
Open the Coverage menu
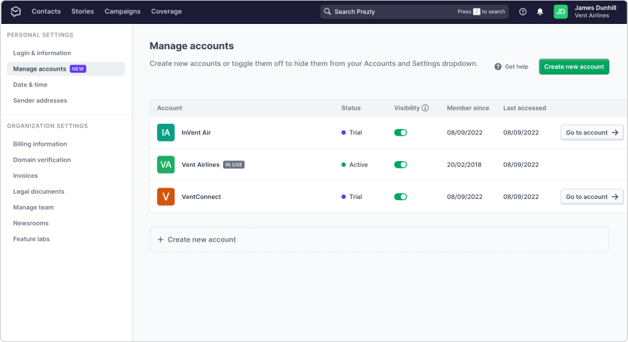click(x=166, y=11)
